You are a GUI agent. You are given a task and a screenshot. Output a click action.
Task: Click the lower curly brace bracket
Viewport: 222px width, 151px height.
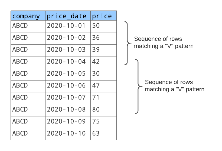point(138,86)
